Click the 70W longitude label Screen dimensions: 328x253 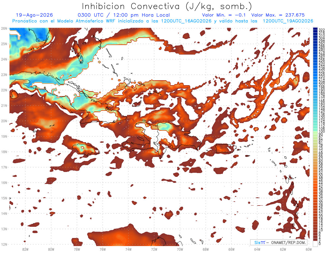[180, 249]
